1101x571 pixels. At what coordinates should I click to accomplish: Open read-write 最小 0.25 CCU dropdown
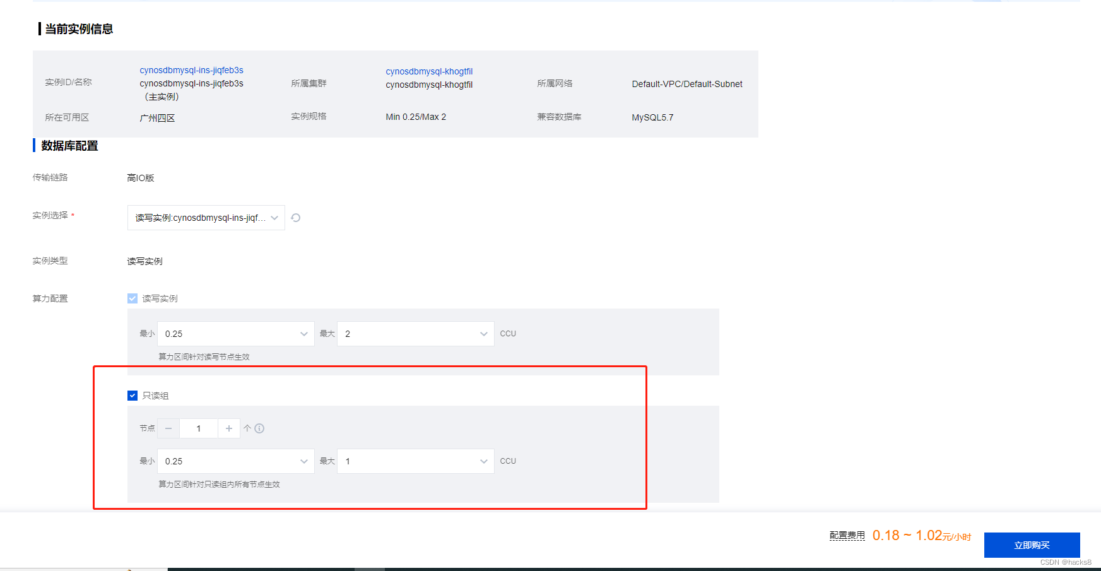(x=236, y=334)
